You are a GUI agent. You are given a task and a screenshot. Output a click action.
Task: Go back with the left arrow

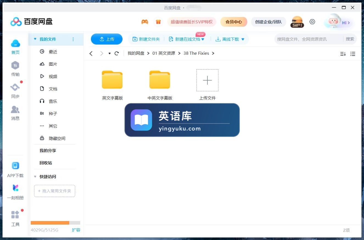point(91,53)
